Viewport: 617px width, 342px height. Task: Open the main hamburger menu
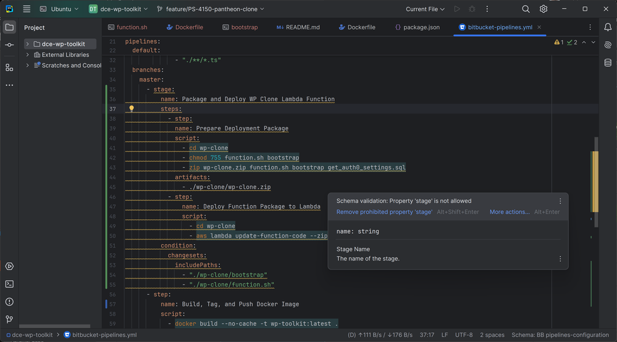tap(27, 9)
